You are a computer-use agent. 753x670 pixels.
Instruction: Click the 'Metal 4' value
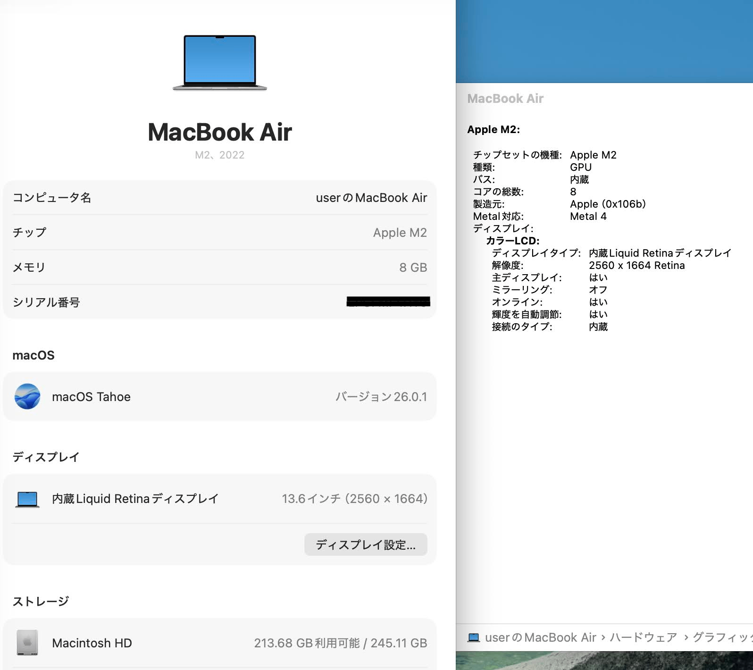(588, 217)
